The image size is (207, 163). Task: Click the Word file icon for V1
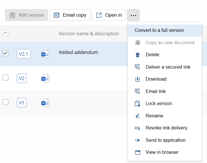(x=45, y=103)
